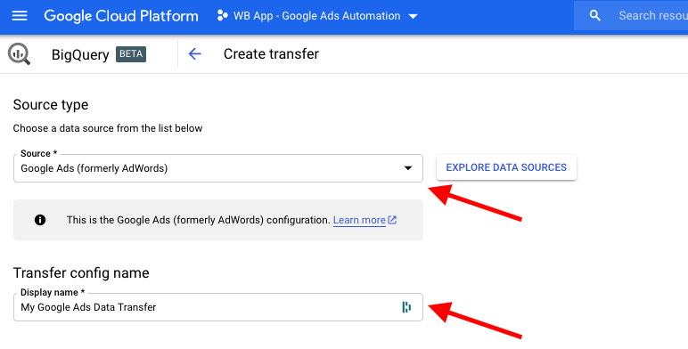Screen dimensions: 688x349
Task: Go back using the blue arrow
Action: click(194, 54)
